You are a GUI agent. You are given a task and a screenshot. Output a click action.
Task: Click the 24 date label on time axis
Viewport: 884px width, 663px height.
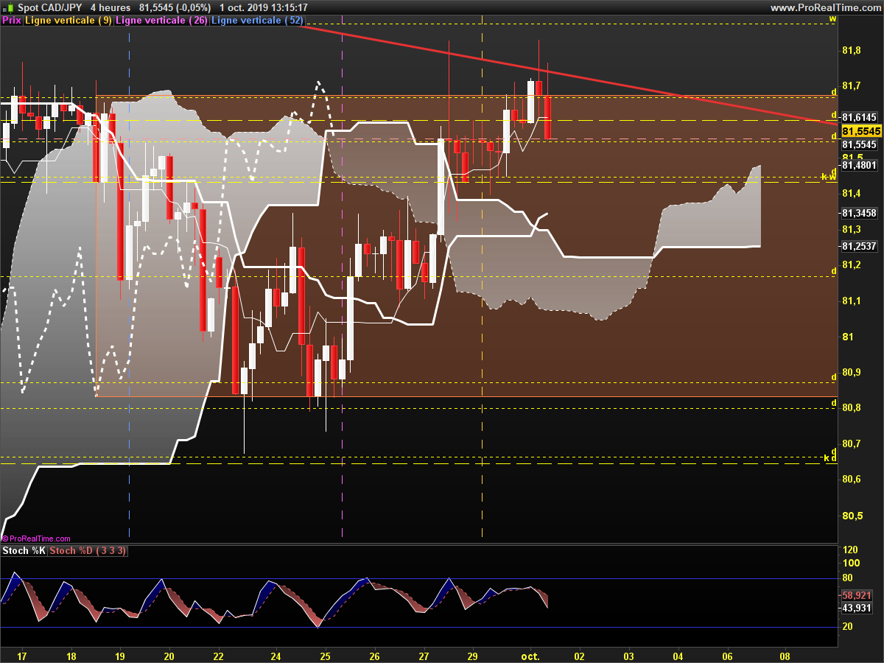click(276, 656)
